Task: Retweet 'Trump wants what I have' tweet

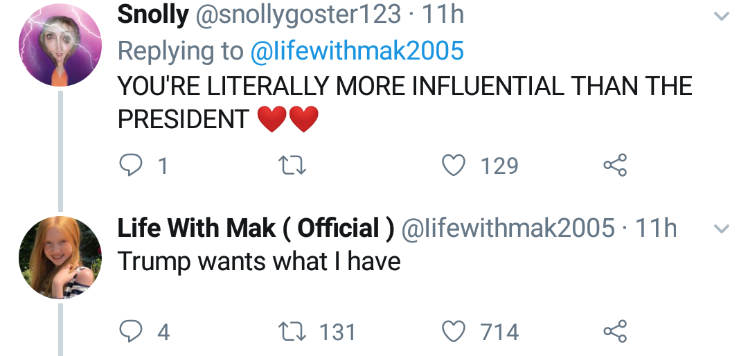Action: pos(287,332)
